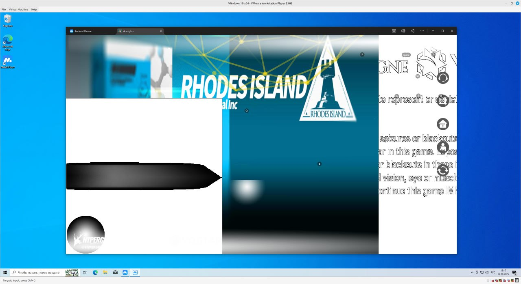Screen dimensions: 521x284
Task: Click the Meet Now tray icon
Action: coord(477,272)
